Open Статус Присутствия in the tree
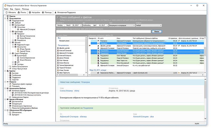 [20, 69]
